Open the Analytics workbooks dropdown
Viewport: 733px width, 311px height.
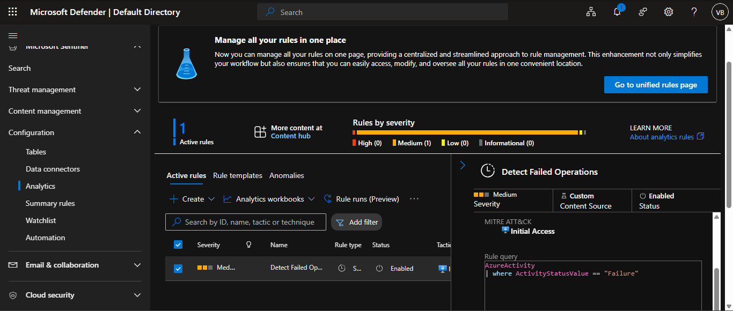269,199
